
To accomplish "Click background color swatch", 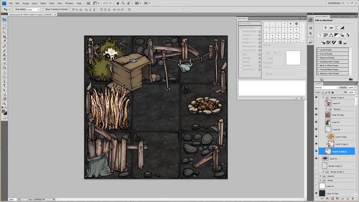I will tap(5, 113).
